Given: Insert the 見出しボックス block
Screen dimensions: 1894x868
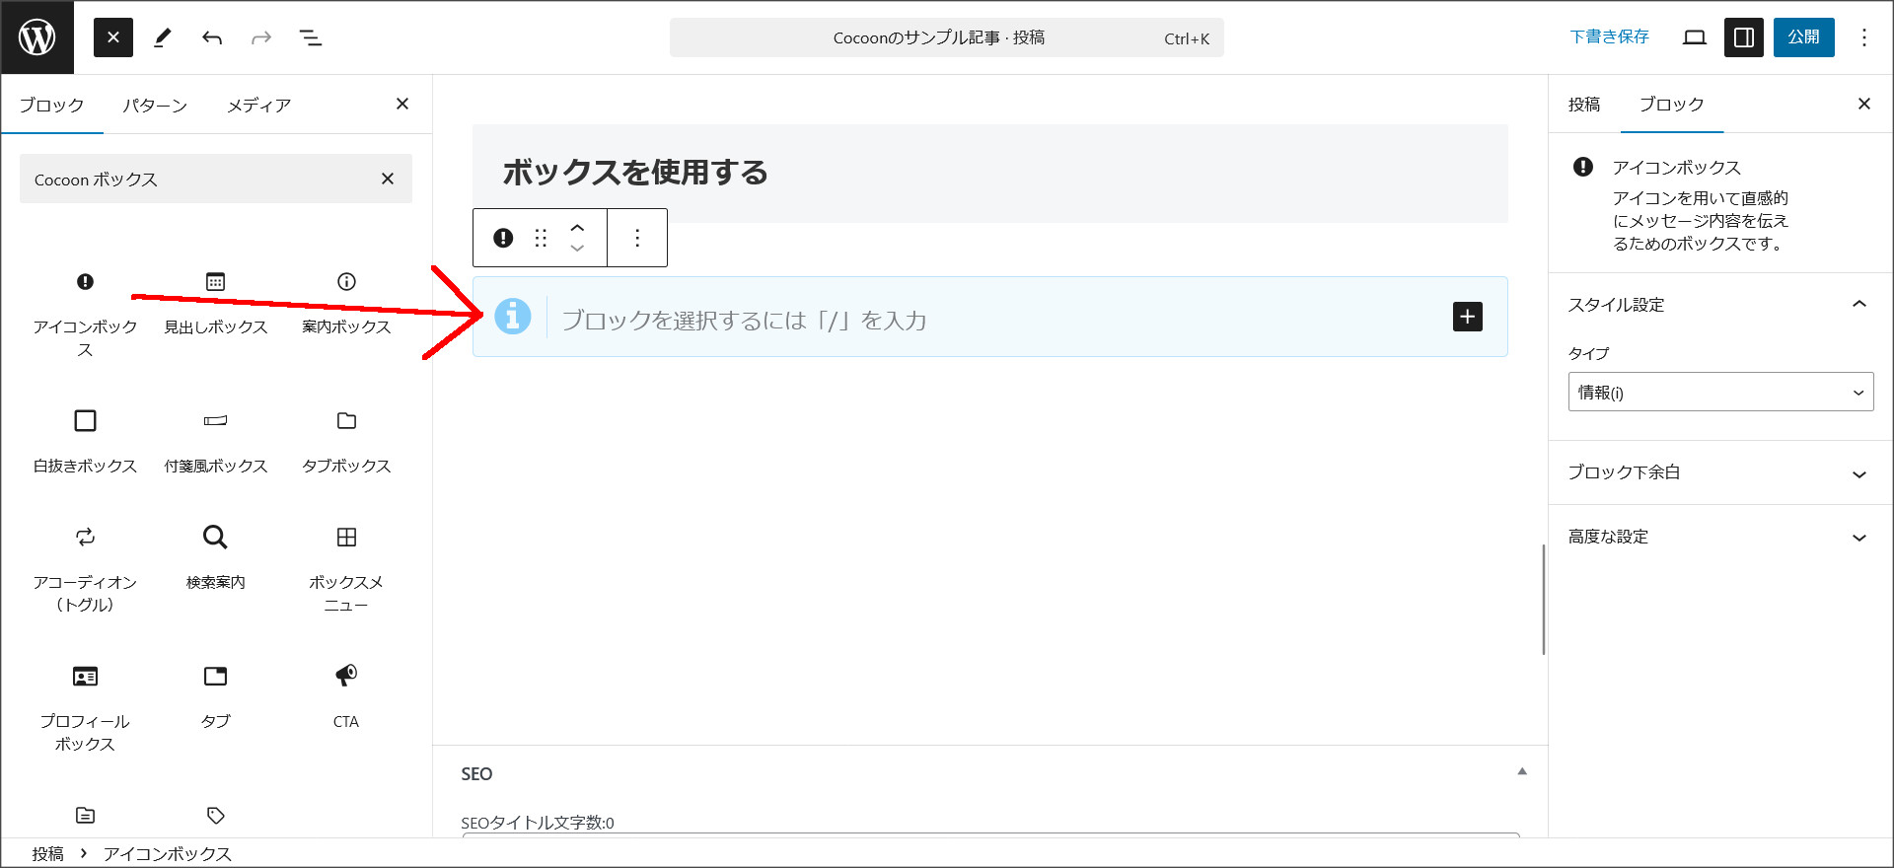Looking at the screenshot, I should (x=216, y=302).
